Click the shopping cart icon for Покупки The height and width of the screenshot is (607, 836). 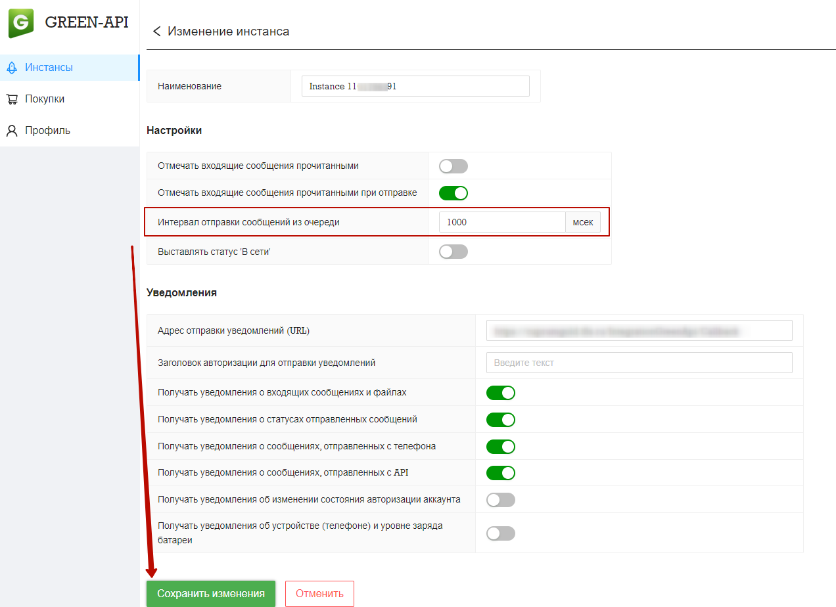[x=12, y=99]
